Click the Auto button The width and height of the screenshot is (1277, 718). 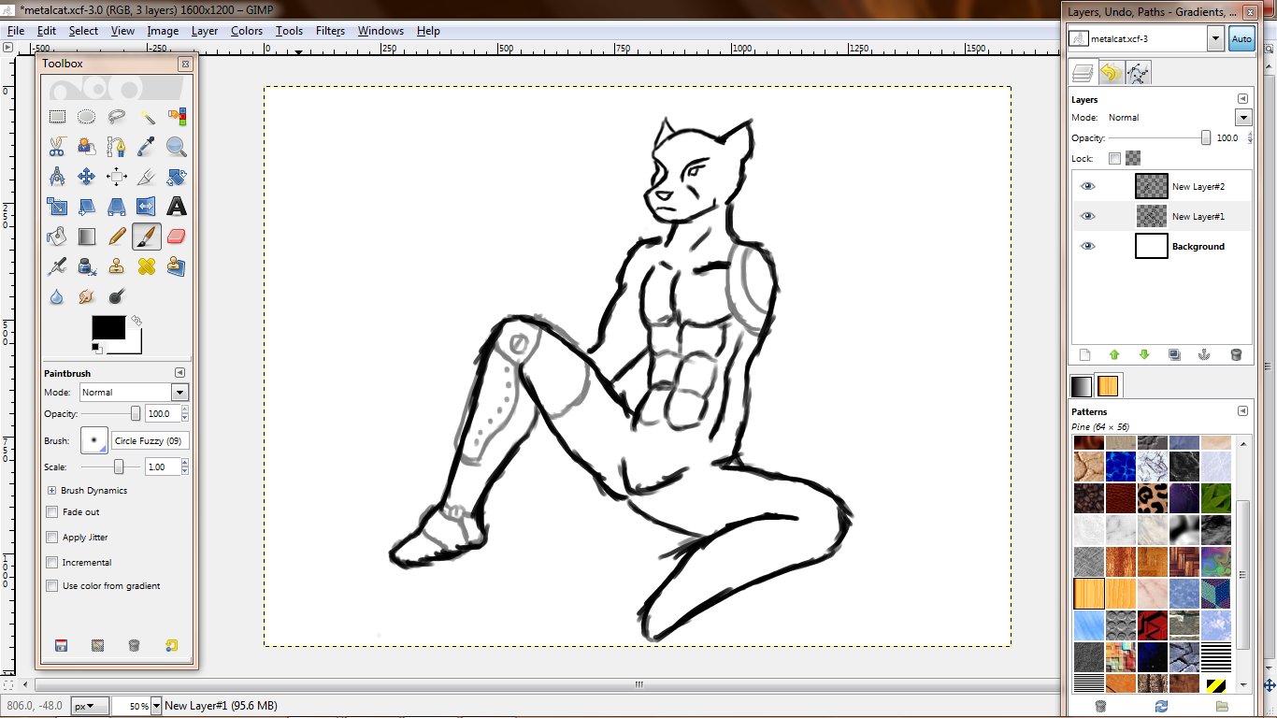(1241, 39)
